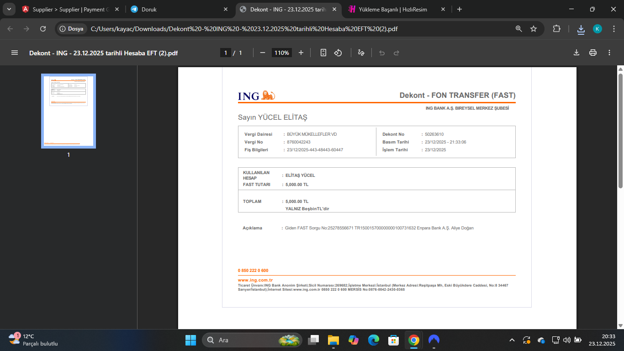Click the Sayın YÜCEL ELİTAŞ heading
624x351 pixels.
273,117
